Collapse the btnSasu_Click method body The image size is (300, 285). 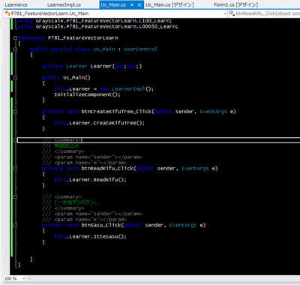[15, 225]
